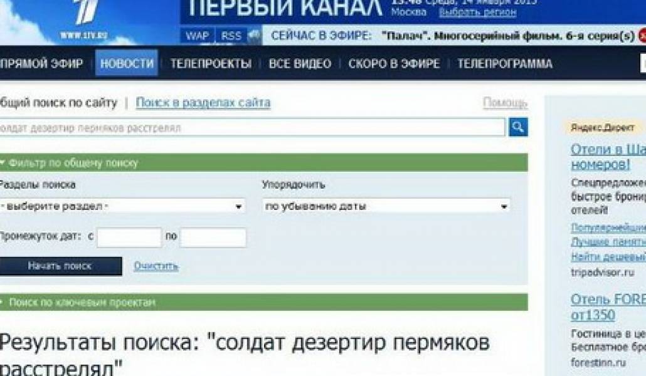Viewport: 646px width, 376px height.
Task: Open the 'Отели в Ша...' ad link
Action: 608,157
